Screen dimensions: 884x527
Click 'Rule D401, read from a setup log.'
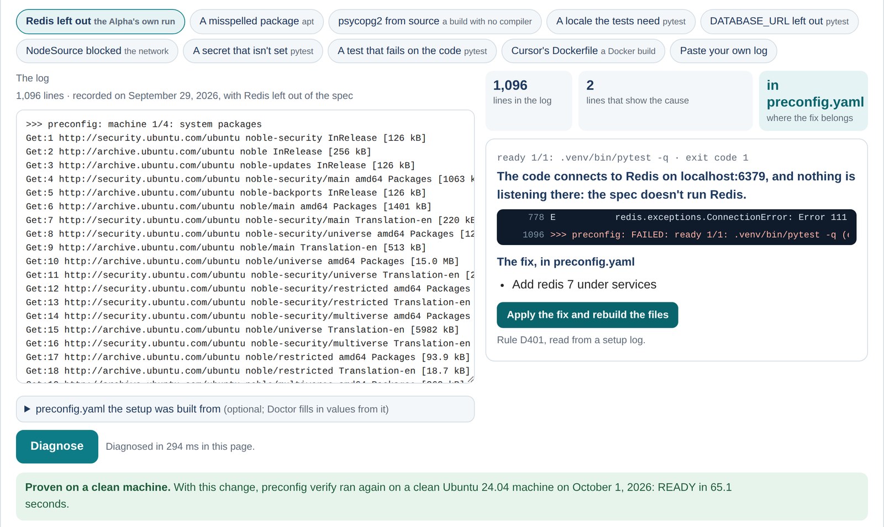pyautogui.click(x=571, y=340)
